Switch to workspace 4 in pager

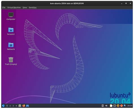[16, 106]
